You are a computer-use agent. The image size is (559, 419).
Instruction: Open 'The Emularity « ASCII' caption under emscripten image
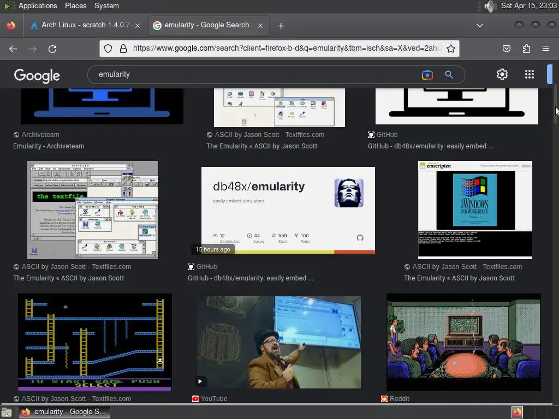(459, 278)
